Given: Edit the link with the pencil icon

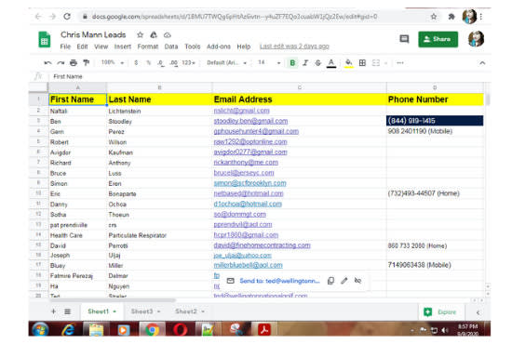Looking at the screenshot, I should 344,281.
